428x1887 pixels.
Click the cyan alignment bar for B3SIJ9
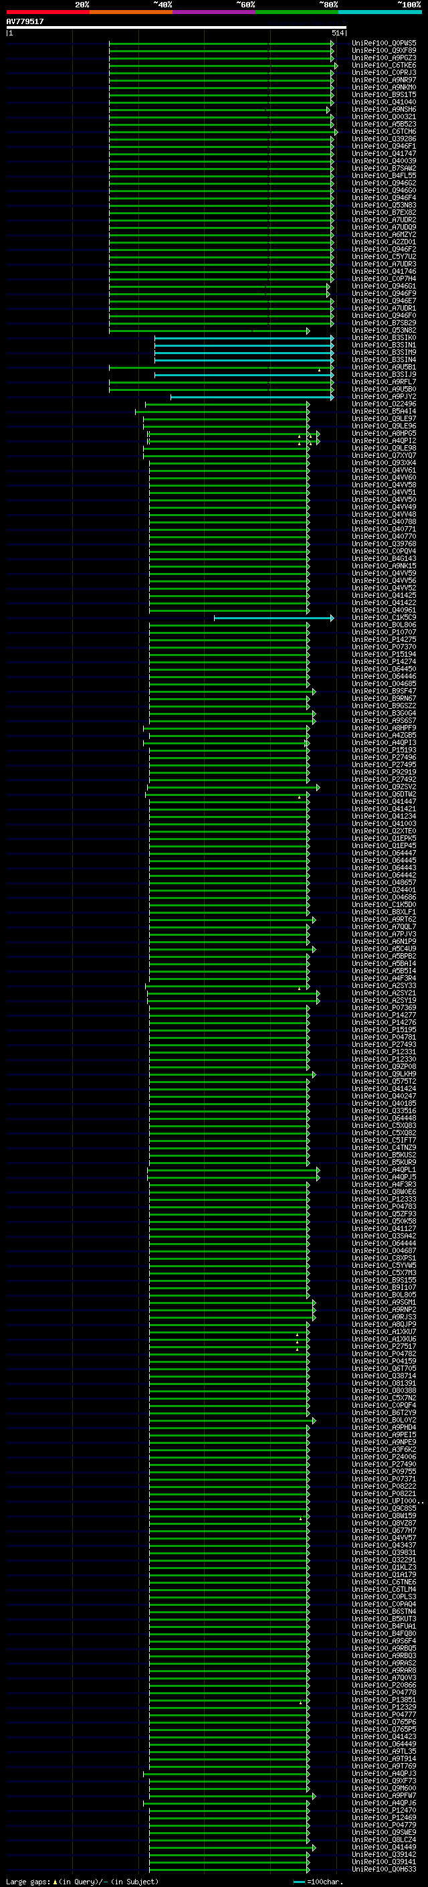click(x=243, y=375)
